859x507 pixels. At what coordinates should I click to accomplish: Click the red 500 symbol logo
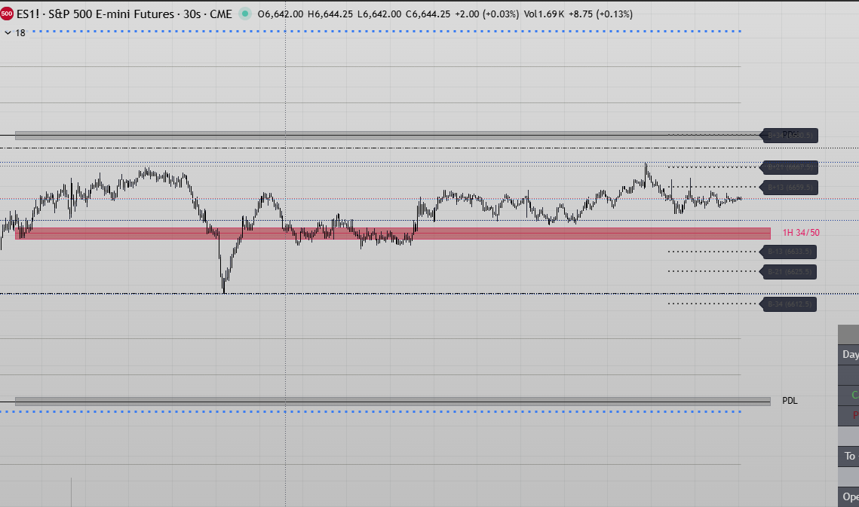pos(7,14)
